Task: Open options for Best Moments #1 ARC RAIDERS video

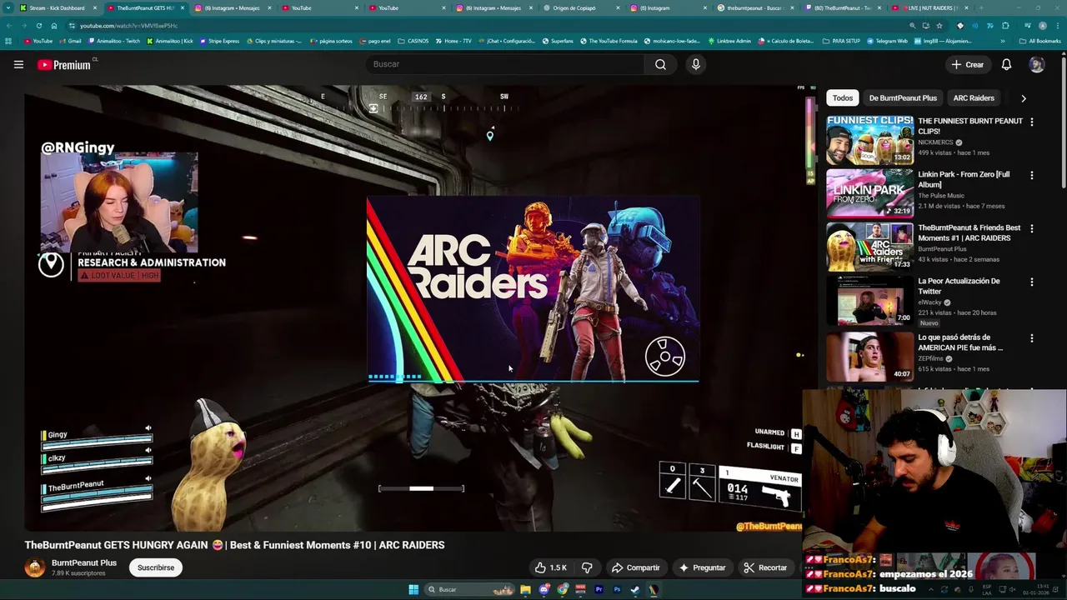Action: (x=1032, y=228)
